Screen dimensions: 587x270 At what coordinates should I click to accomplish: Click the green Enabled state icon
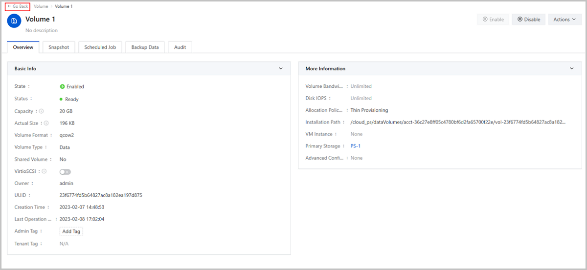pyautogui.click(x=62, y=86)
